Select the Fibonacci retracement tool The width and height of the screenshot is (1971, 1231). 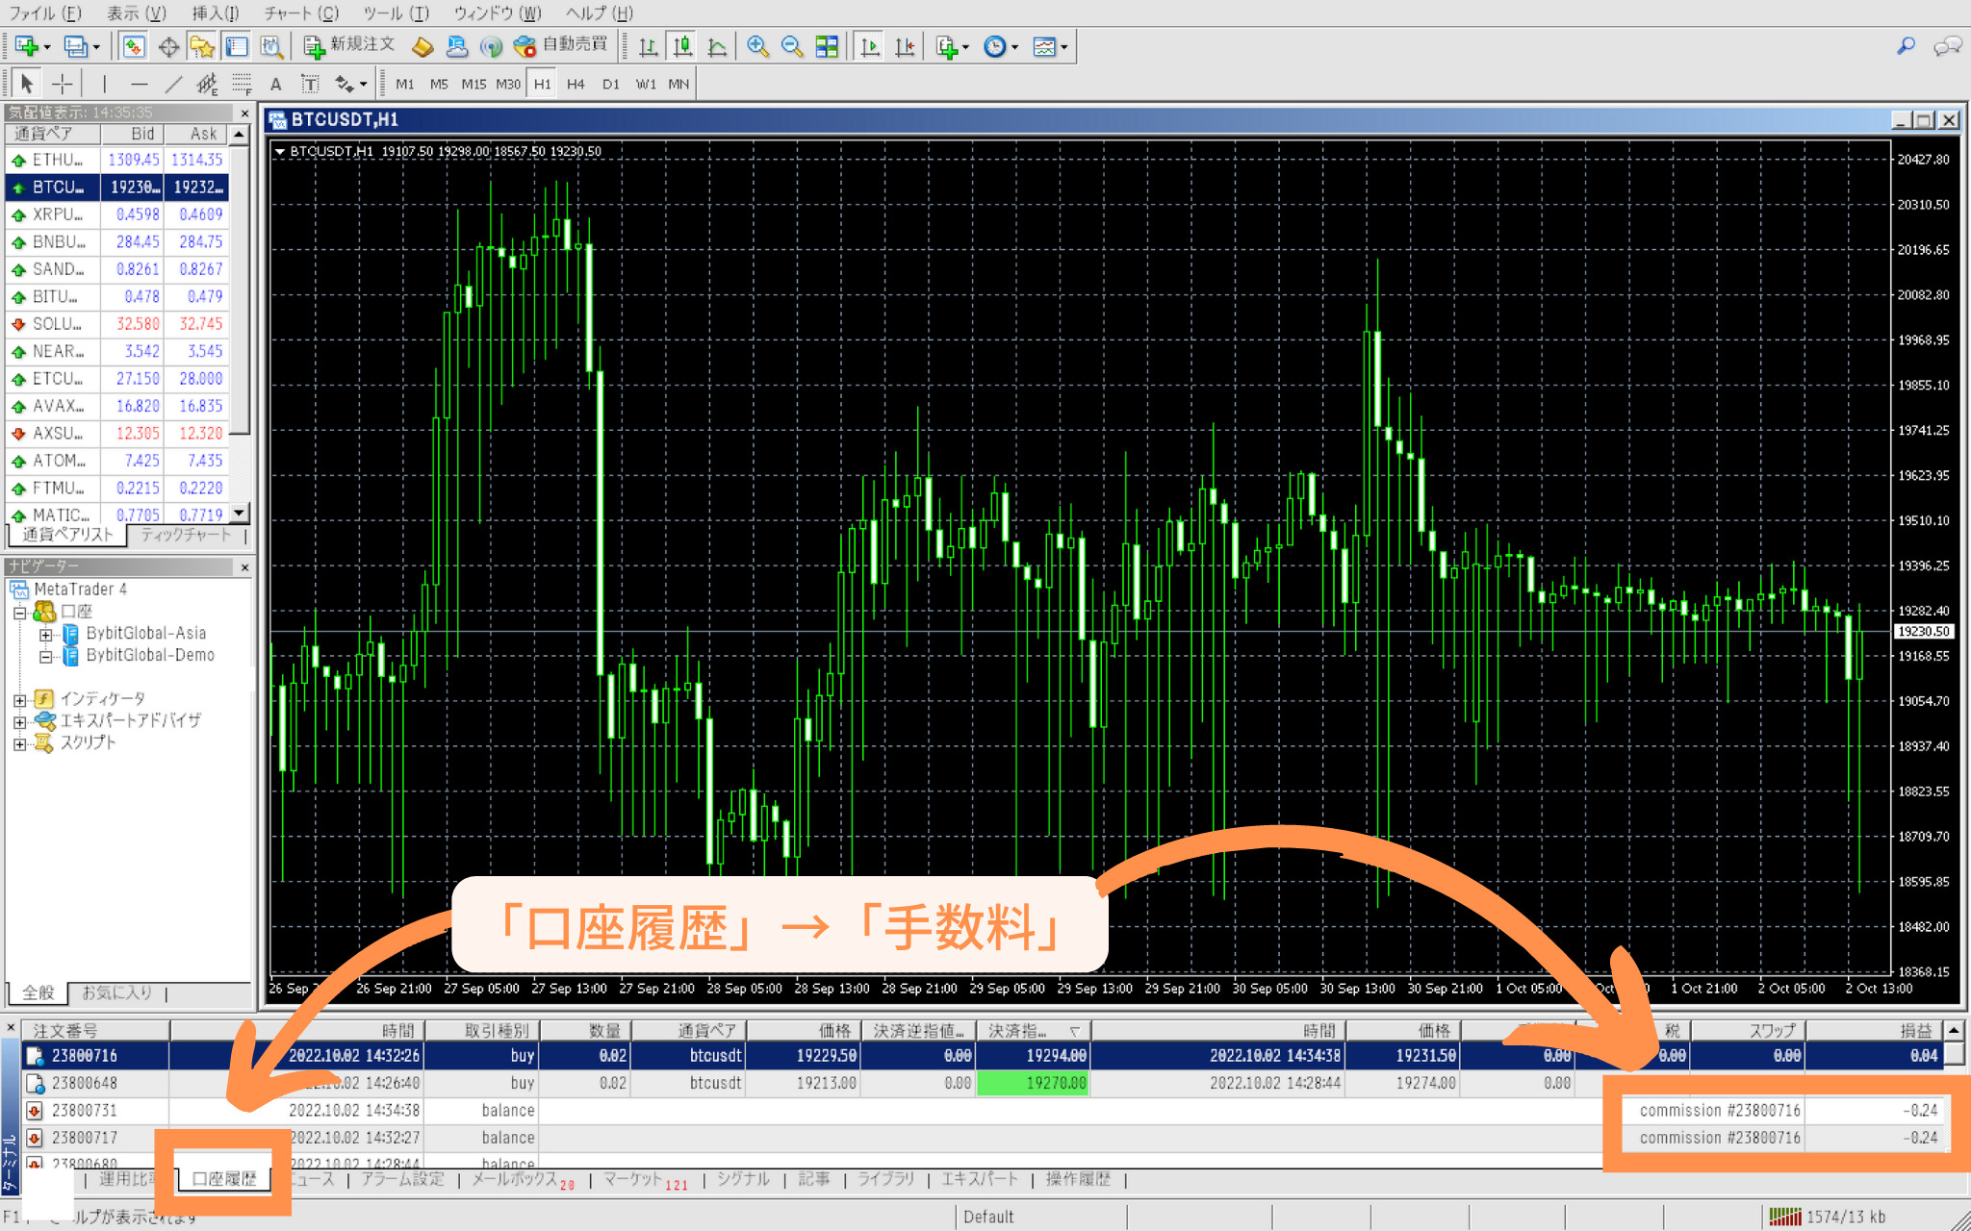tap(242, 84)
